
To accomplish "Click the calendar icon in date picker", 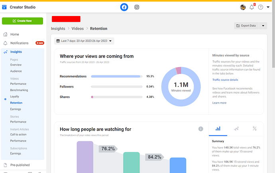I will (x=58, y=41).
